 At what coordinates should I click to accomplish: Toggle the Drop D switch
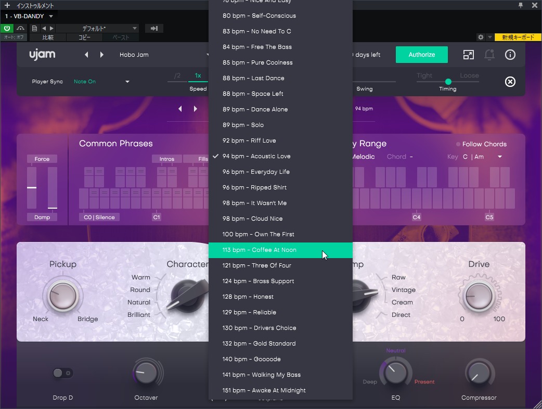[x=63, y=373]
